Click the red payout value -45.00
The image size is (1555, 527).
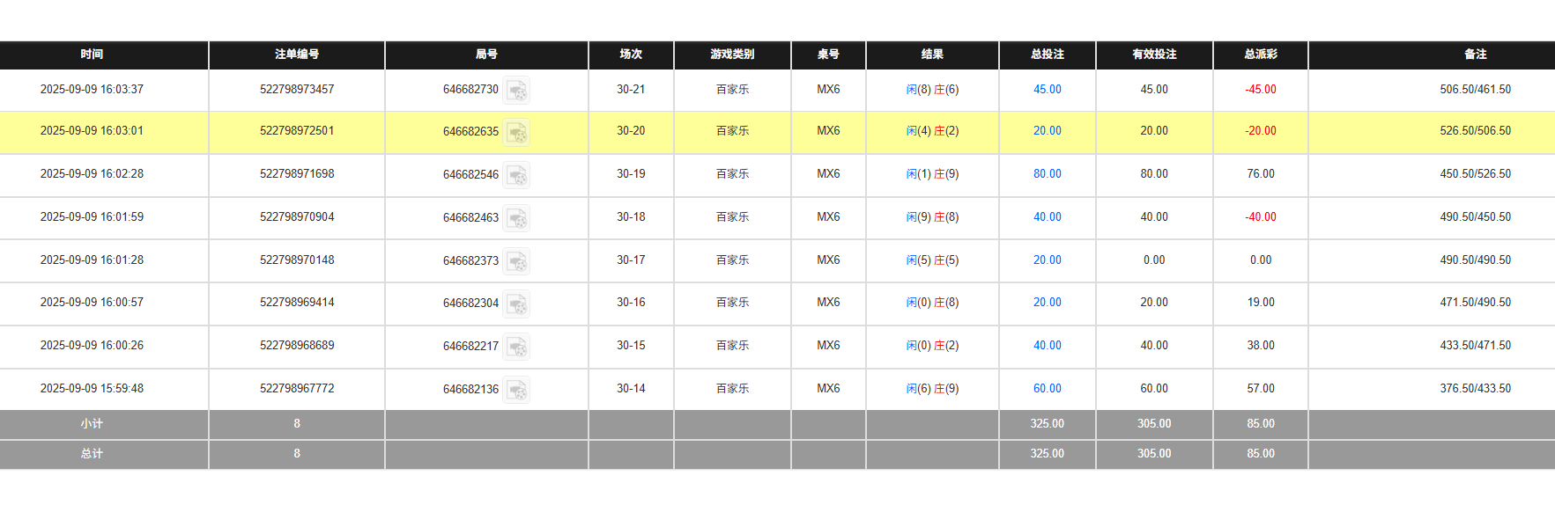(1260, 89)
